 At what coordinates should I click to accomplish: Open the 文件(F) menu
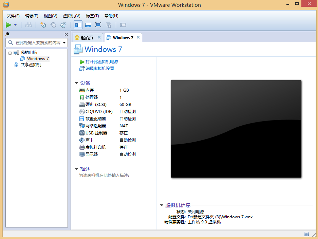[13, 16]
